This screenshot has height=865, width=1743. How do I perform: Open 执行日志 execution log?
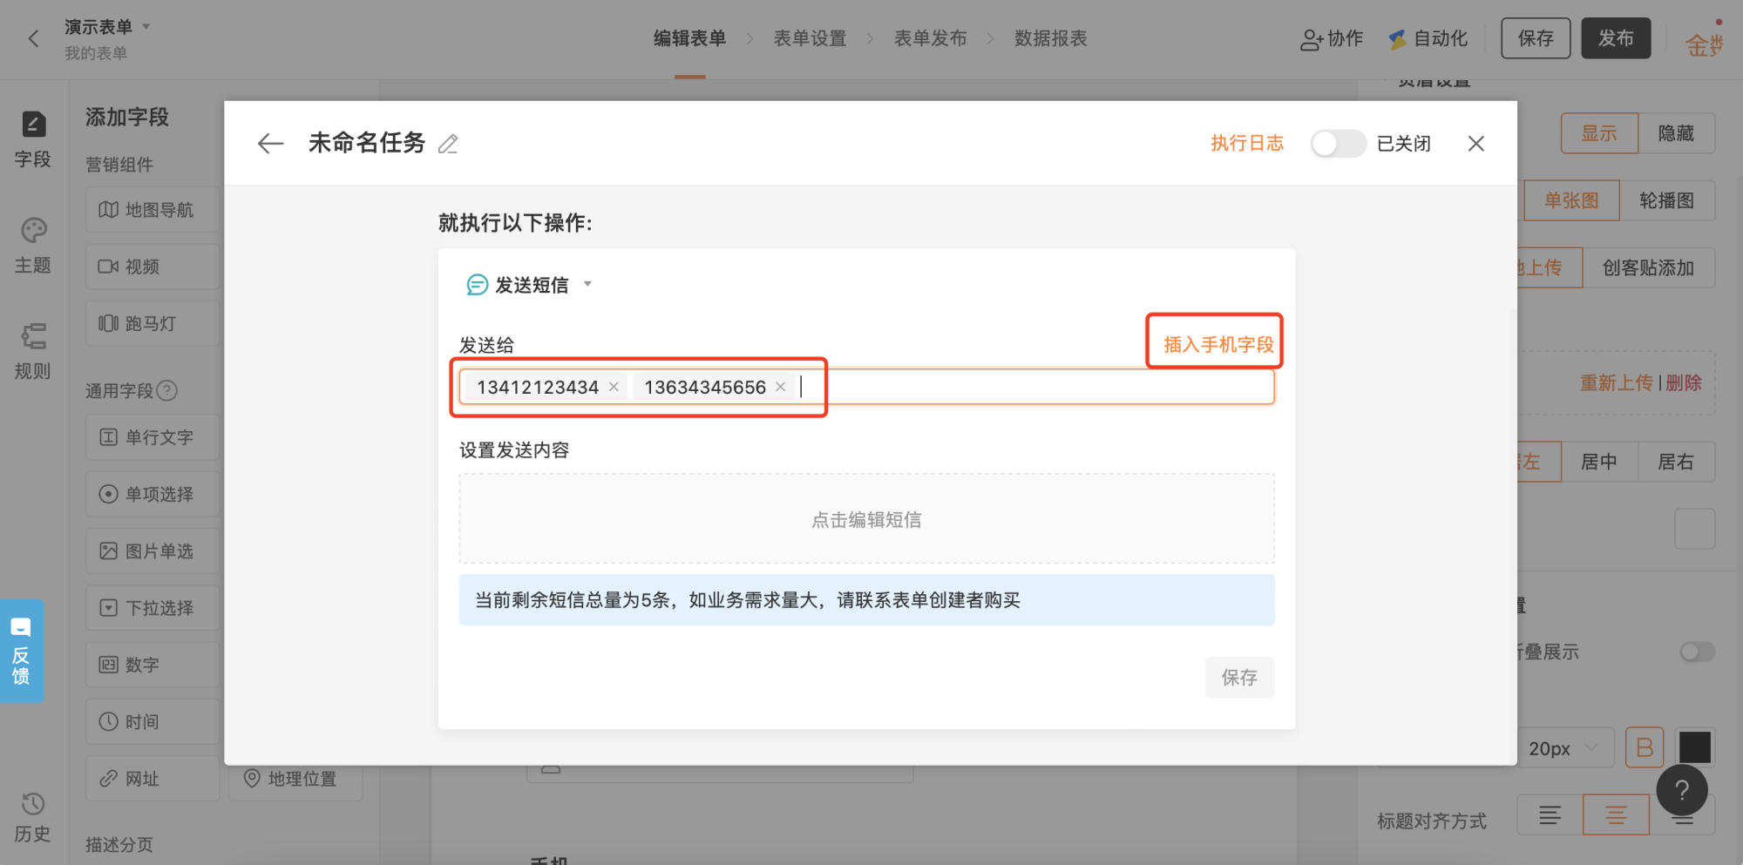[x=1247, y=144]
